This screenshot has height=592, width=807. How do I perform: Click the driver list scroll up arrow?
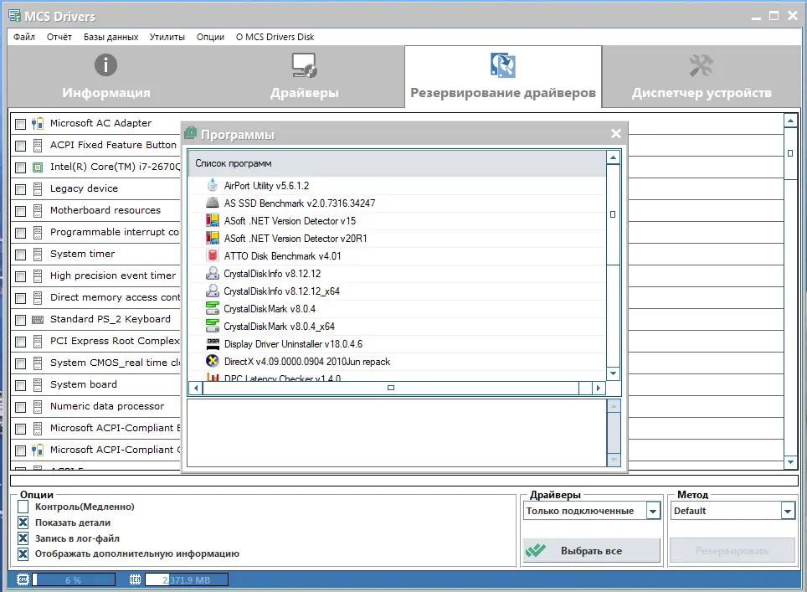click(x=790, y=121)
